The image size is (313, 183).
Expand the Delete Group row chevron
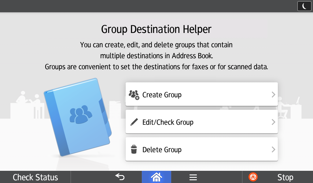pos(273,149)
